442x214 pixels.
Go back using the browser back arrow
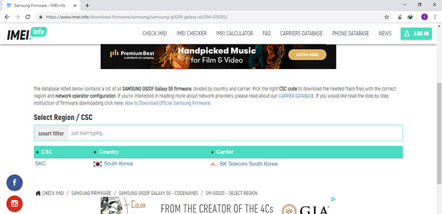7,17
